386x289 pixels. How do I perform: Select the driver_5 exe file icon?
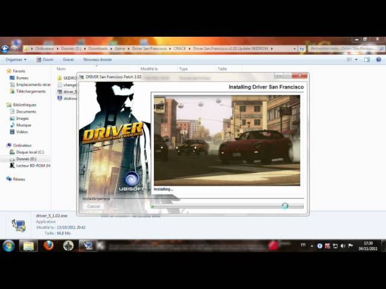coord(60,92)
